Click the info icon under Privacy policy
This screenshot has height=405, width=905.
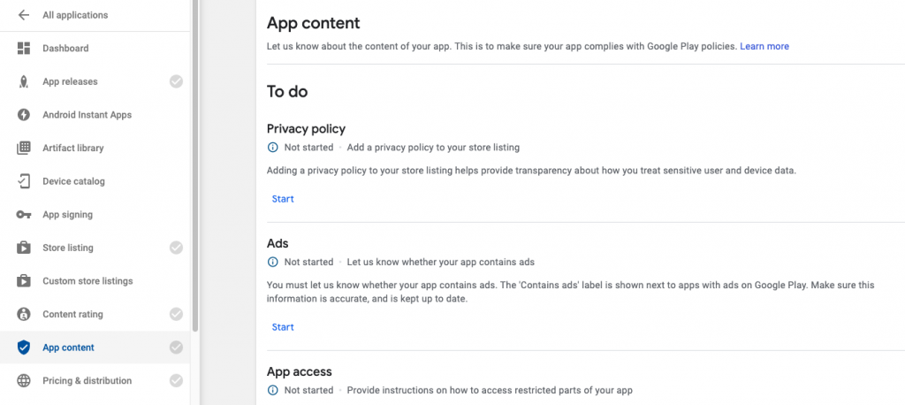[x=272, y=148]
